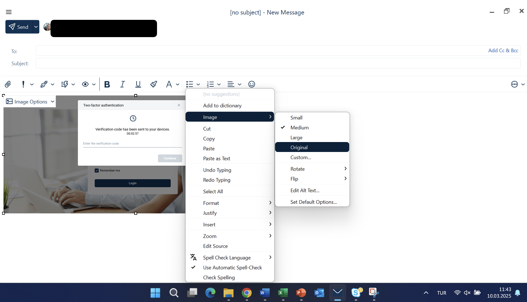The height and width of the screenshot is (302, 527).
Task: Choose Select All
Action: coord(230,191)
